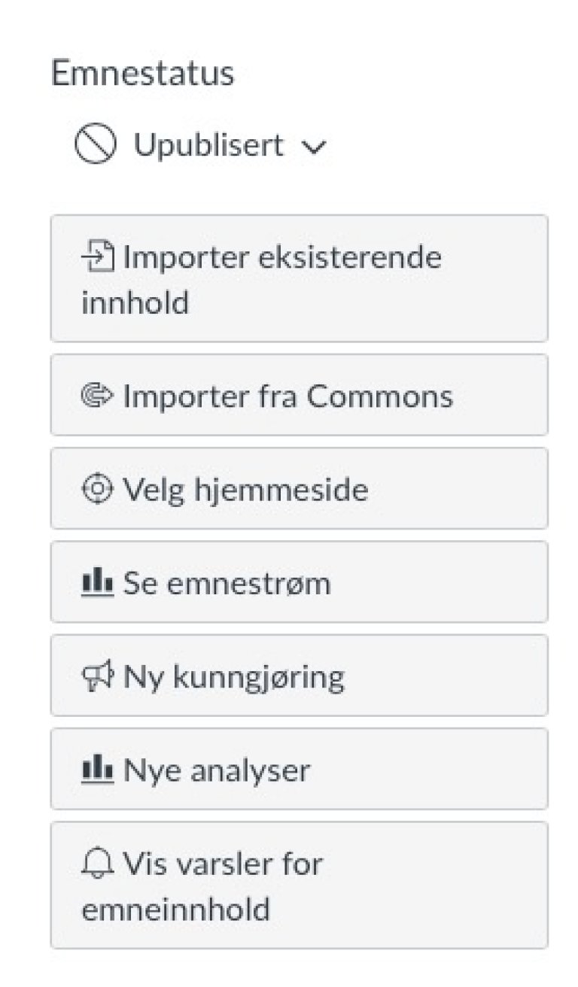Viewport: 578px width, 987px height.
Task: Expand the chevron next to Upublisert
Action: point(314,147)
